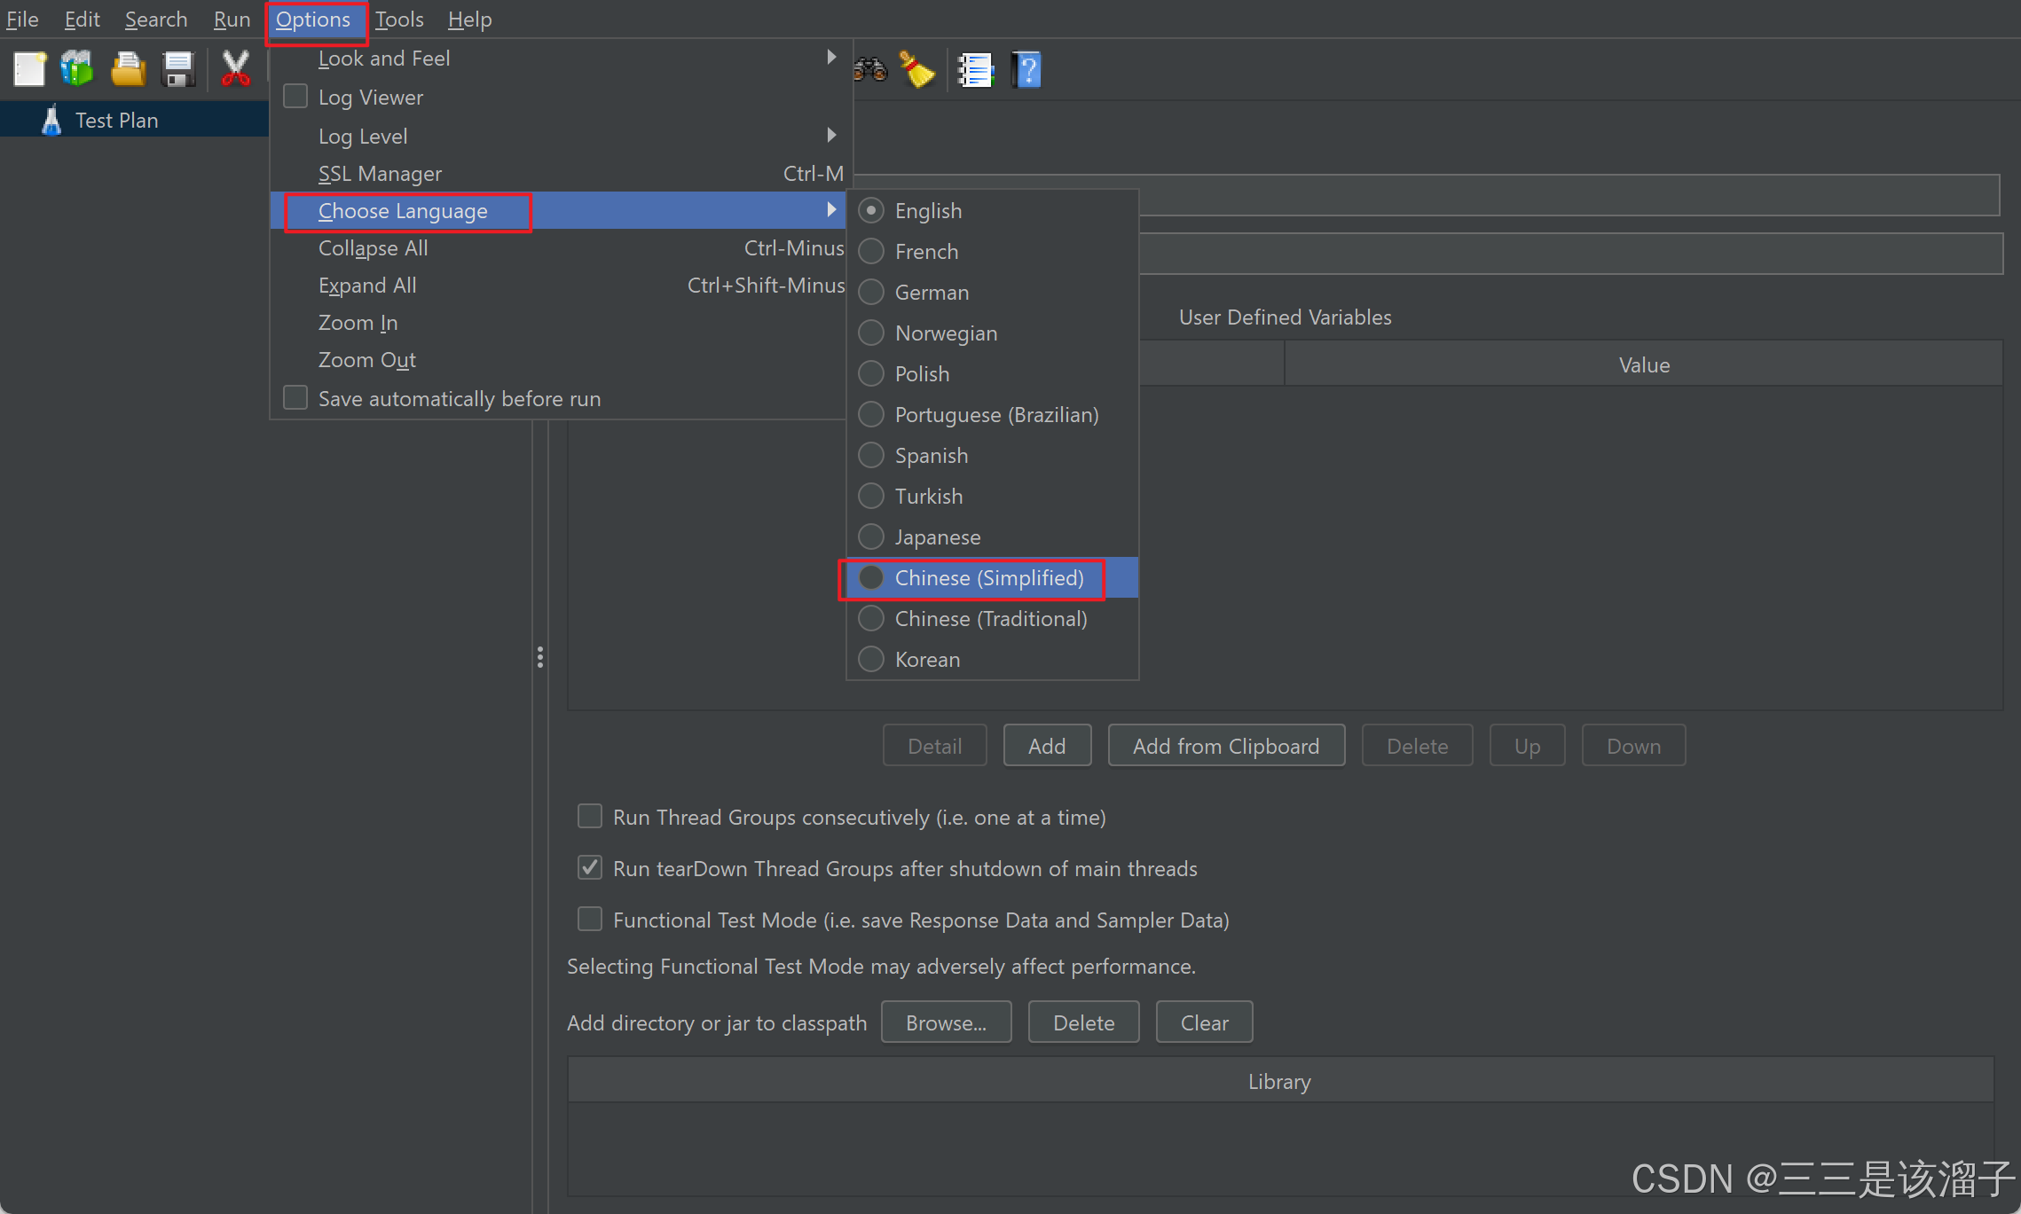Click the Open file folder icon
This screenshot has height=1214, width=2021.
click(129, 69)
